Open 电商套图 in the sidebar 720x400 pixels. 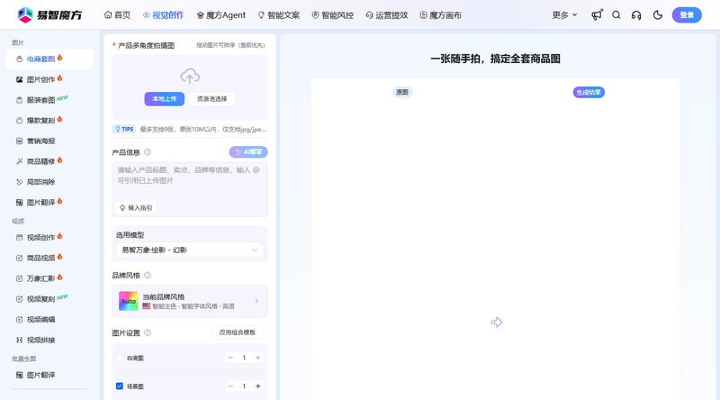49,59
